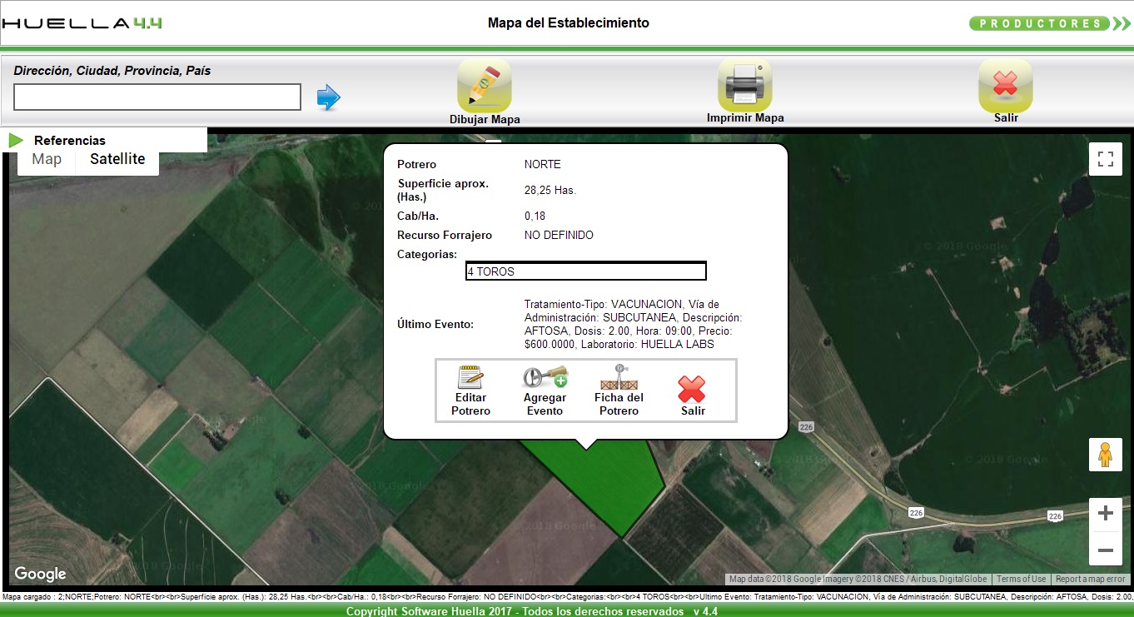Activate Street View Pegman
This screenshot has width=1134, height=617.
[x=1106, y=455]
